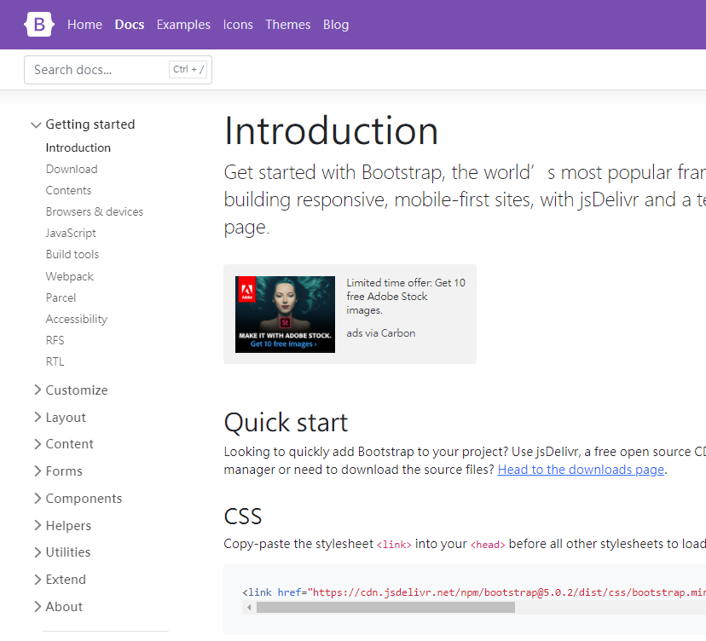706x641 pixels.
Task: Click the Introduction page heading
Action: [331, 131]
